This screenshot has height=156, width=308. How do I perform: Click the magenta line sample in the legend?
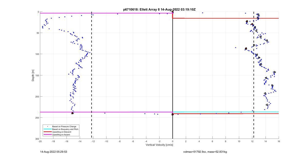click(x=47, y=135)
